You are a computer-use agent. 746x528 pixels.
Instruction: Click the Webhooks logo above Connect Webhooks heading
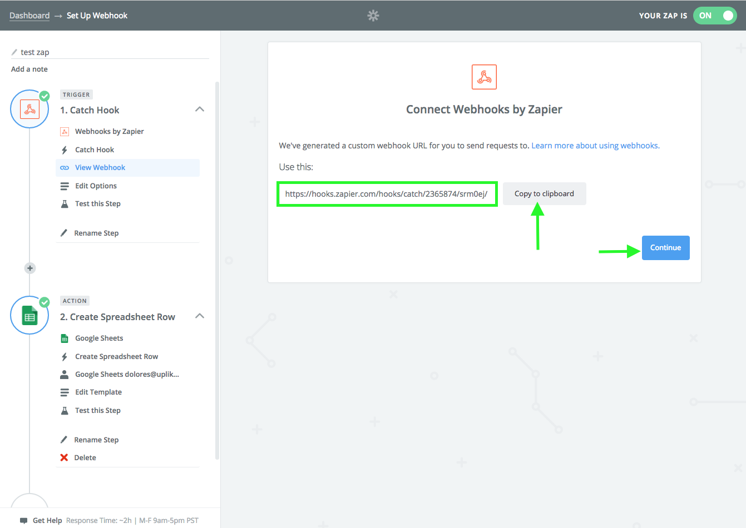(484, 77)
